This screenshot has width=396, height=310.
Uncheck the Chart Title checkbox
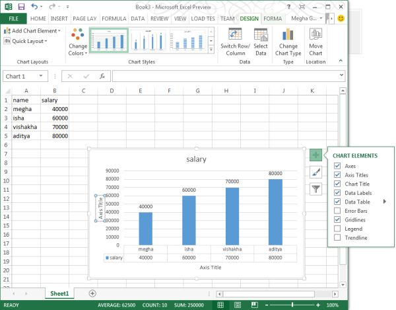tap(337, 184)
